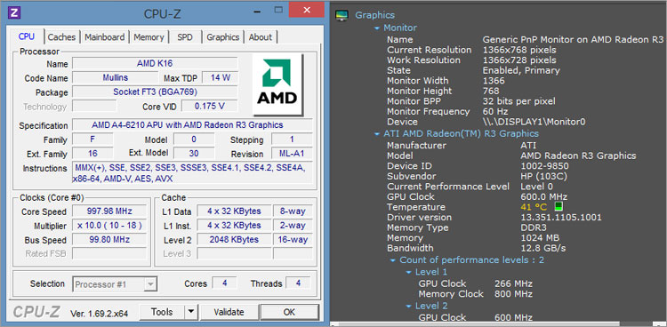Viewport: 667px width, 327px height.
Task: Open the Caches tab
Action: [61, 37]
